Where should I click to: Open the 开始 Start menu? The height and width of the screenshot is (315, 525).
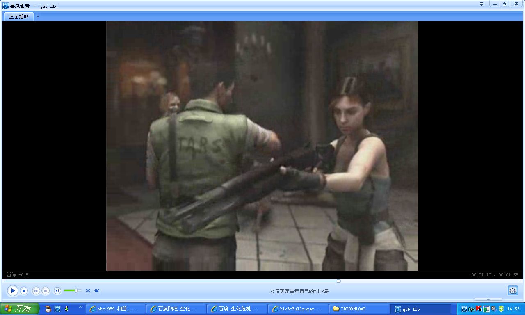pos(19,309)
